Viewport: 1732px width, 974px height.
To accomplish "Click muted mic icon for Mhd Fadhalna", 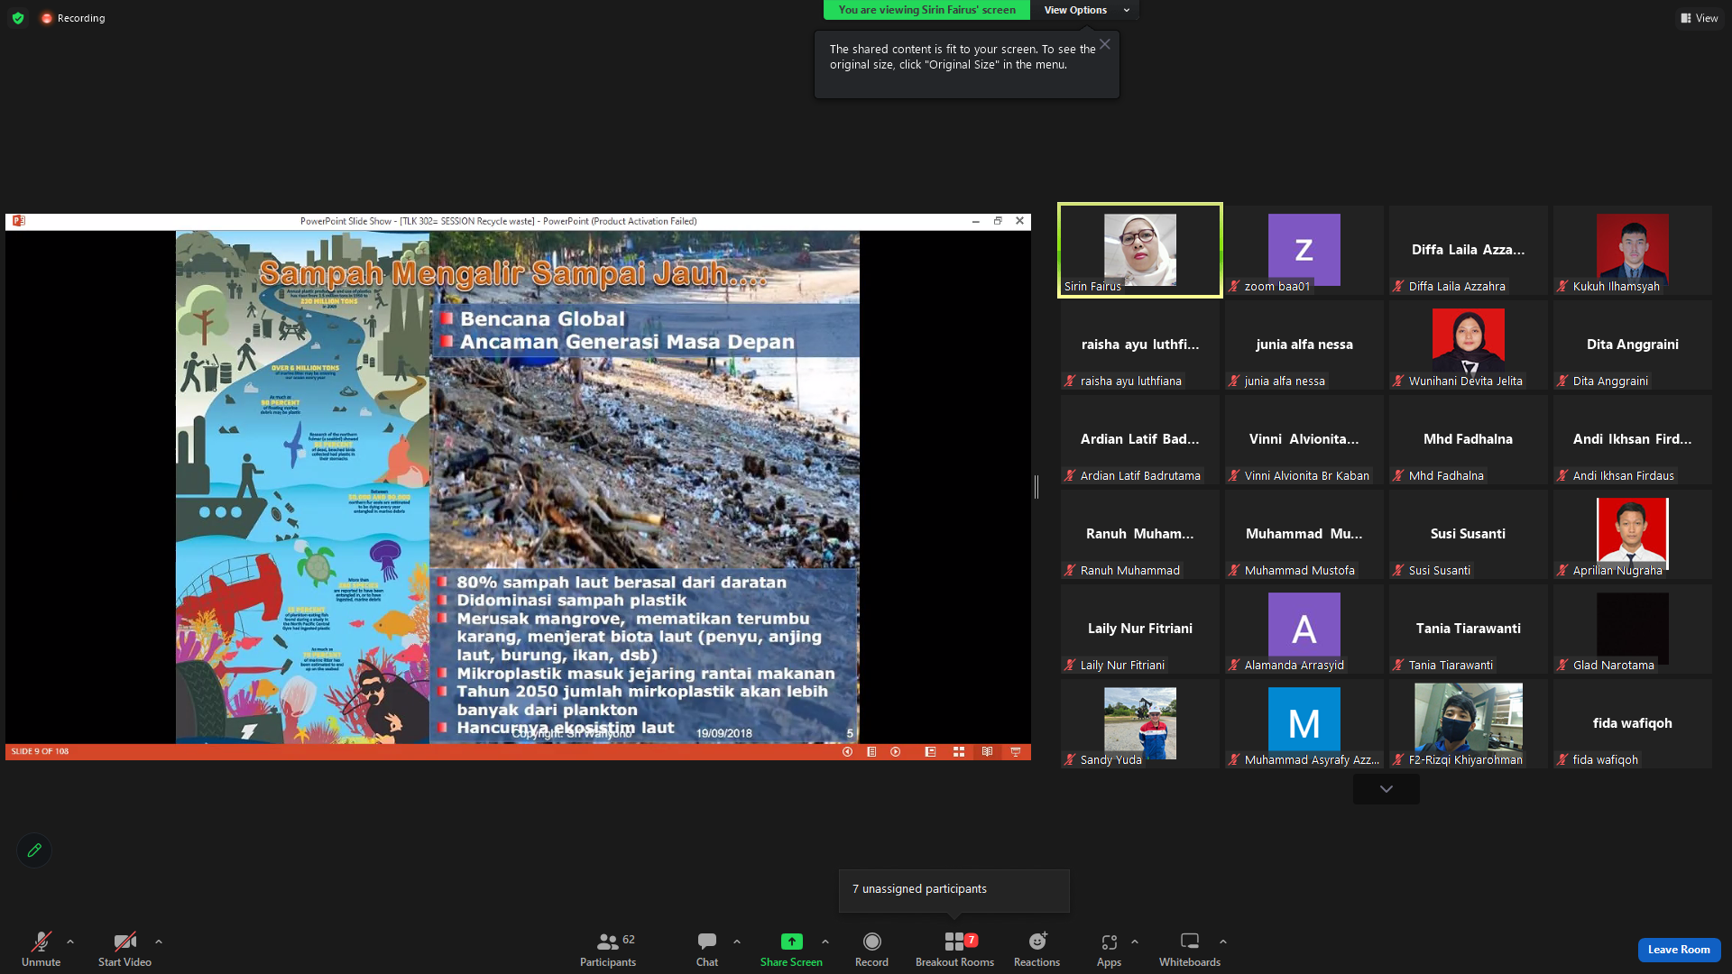I will point(1398,476).
